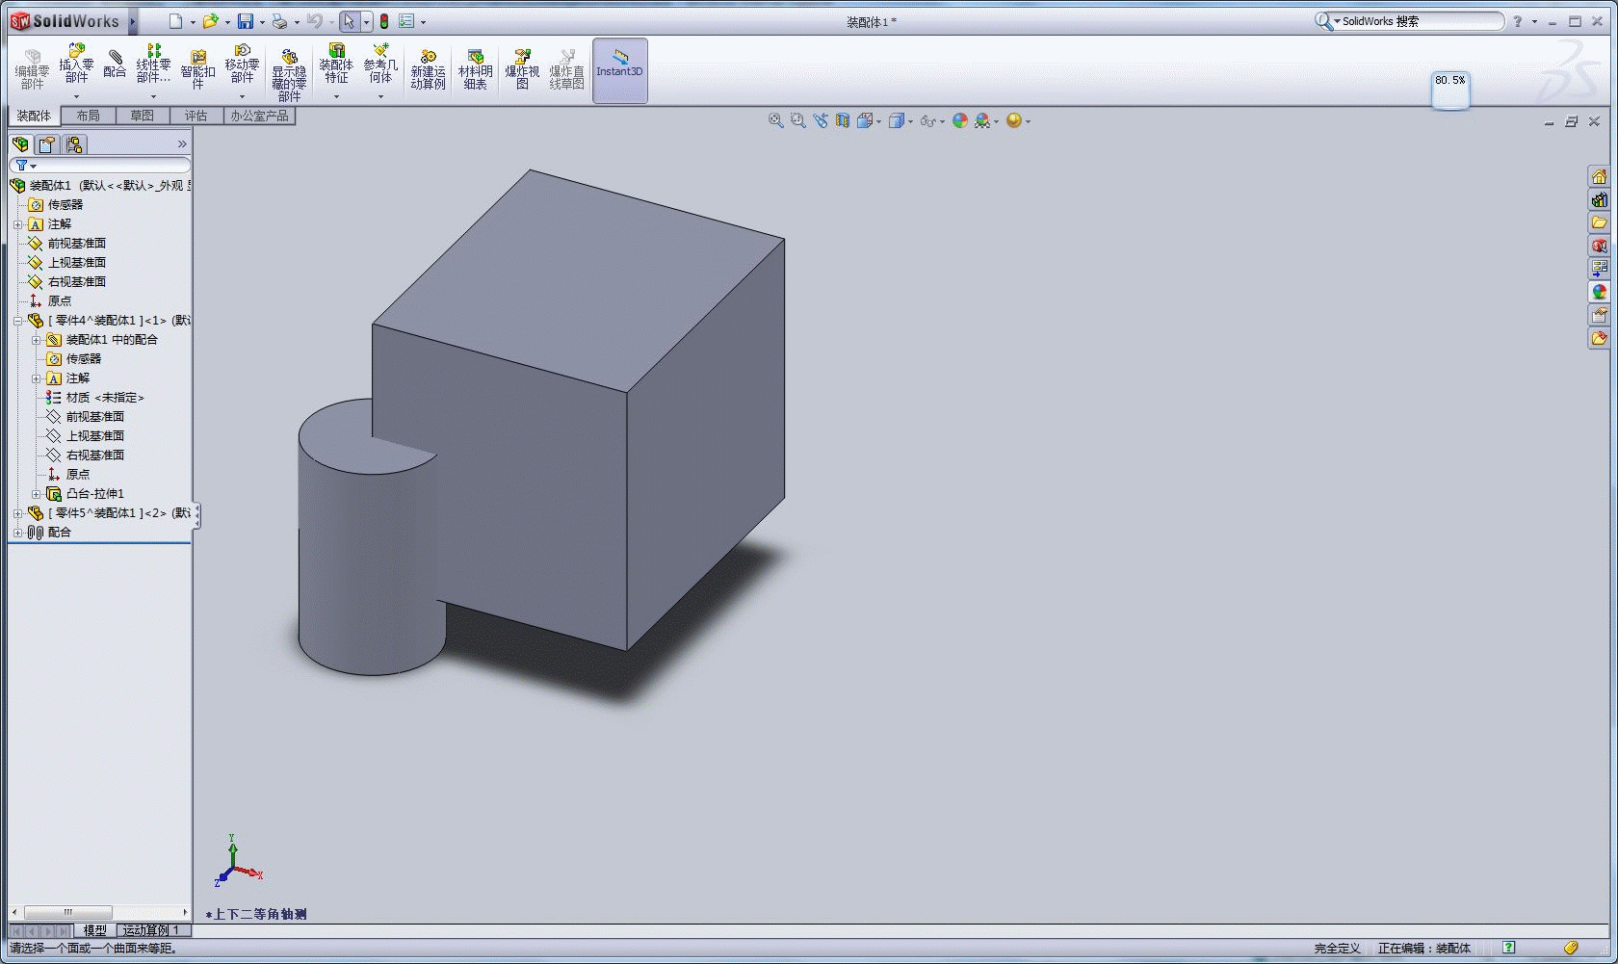1618x964 pixels.
Task: Click Zoom to Fit in view toolbar
Action: point(775,120)
